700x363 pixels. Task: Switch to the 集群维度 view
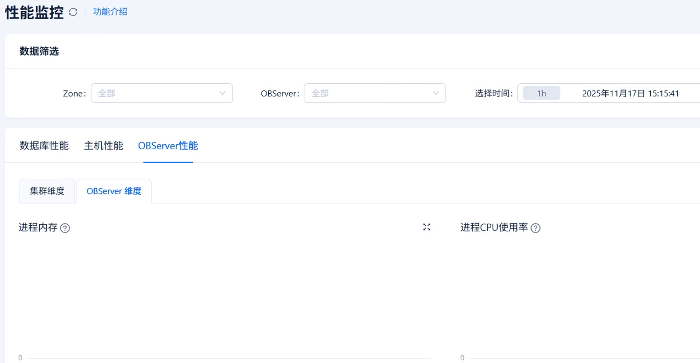pyautogui.click(x=47, y=191)
